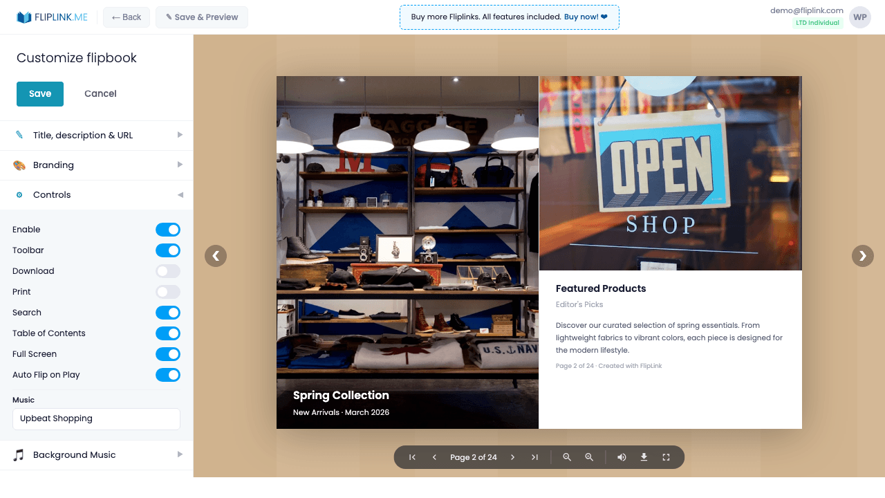Select the Upbeat Shopping music field
The image size is (885, 498).
pyautogui.click(x=96, y=418)
